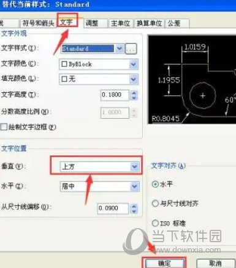
Task: Go to the 公差 tab
Action: [x=177, y=23]
